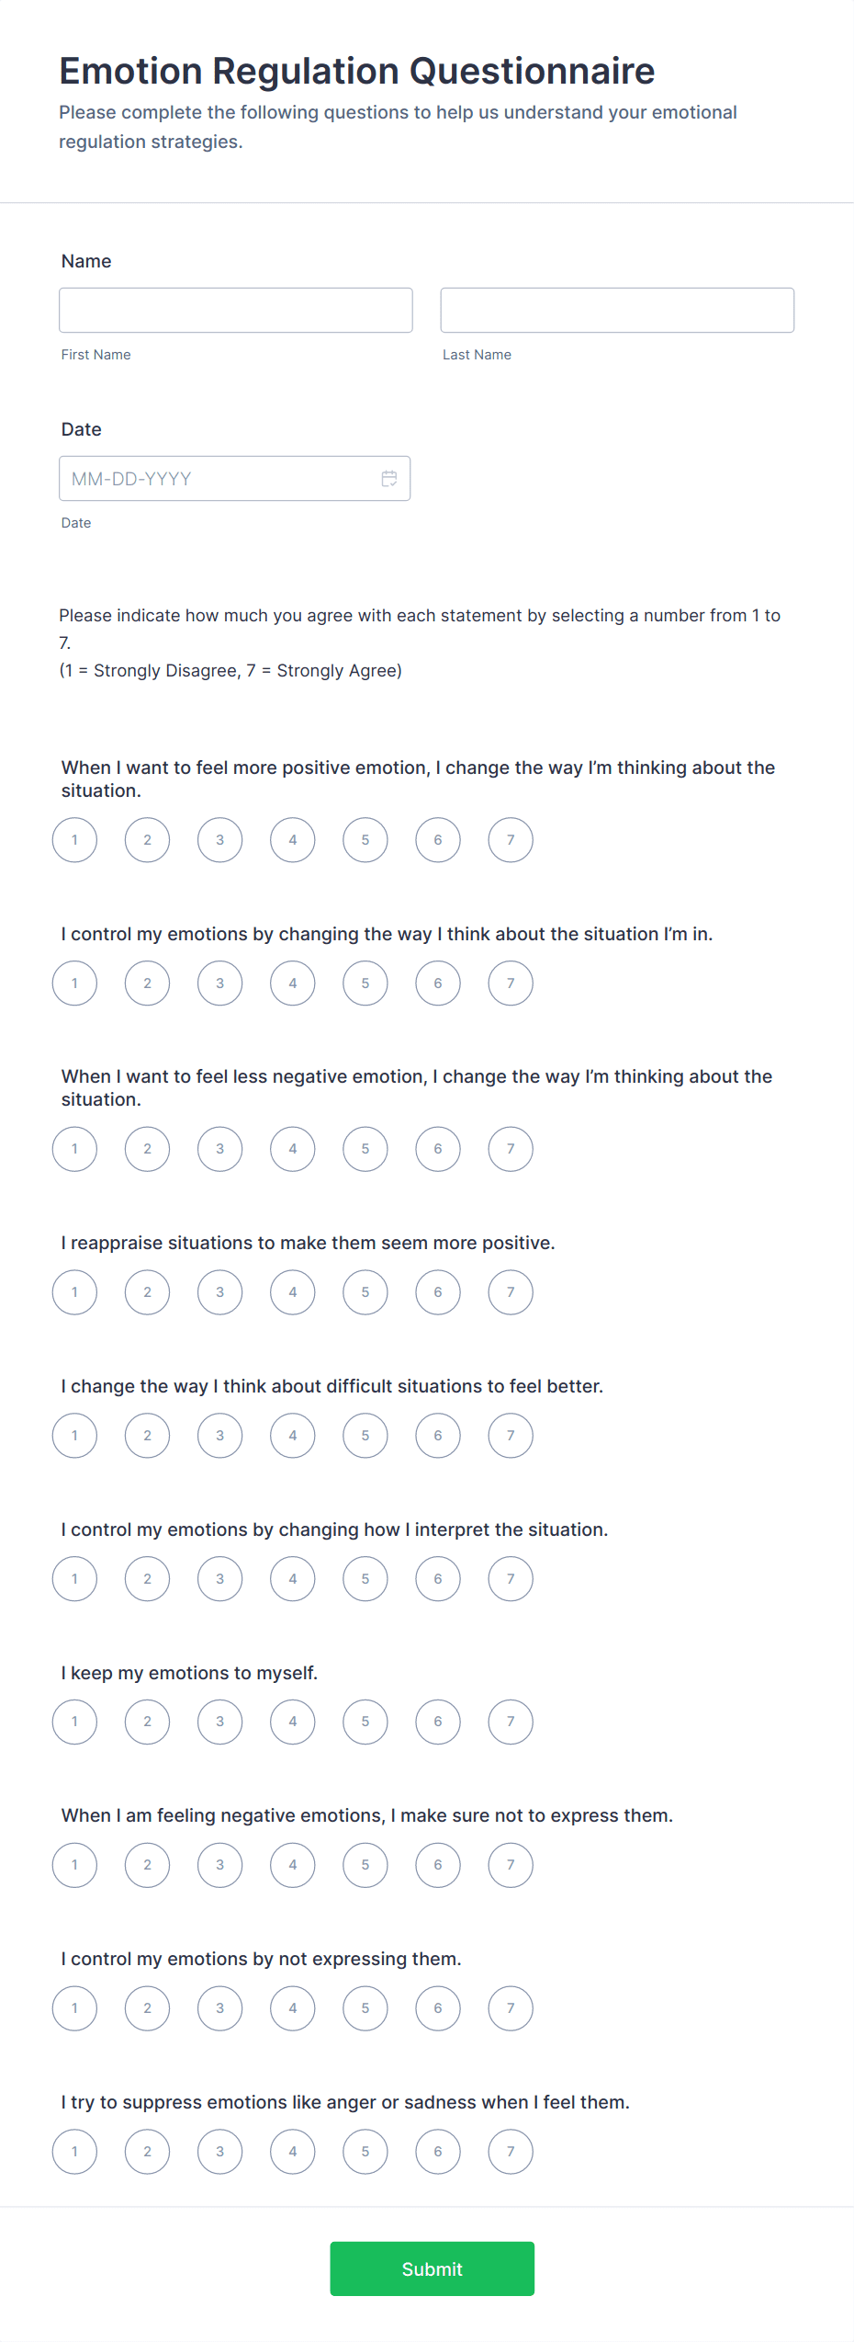The image size is (854, 2342).
Task: Choose 1 for feeling less negative emotion question
Action: [x=74, y=1148]
